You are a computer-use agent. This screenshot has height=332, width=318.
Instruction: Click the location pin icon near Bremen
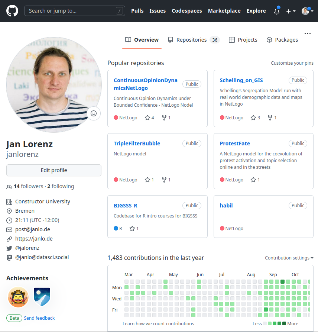click(x=9, y=210)
